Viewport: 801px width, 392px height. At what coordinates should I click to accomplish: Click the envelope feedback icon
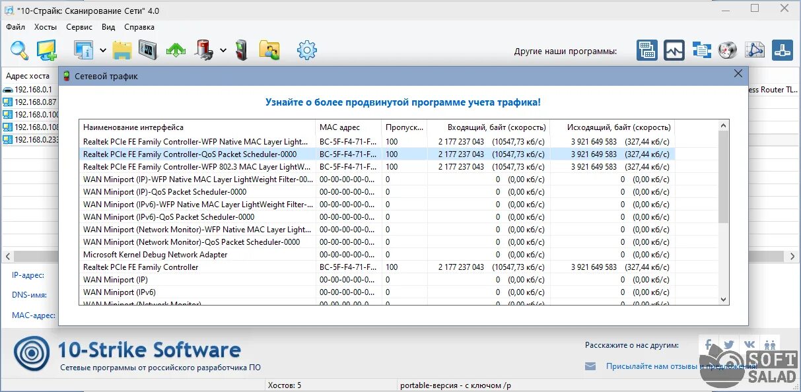[591, 366]
